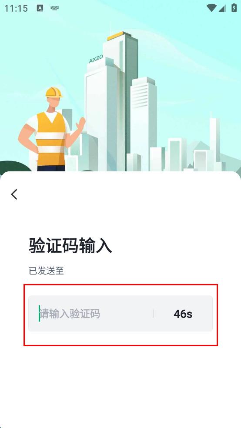Tap the 11:15 clock in the status bar

pyautogui.click(x=16, y=8)
